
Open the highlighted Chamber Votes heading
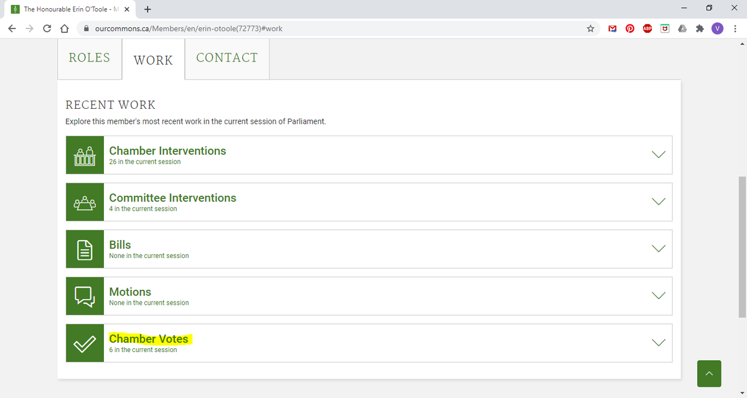149,339
